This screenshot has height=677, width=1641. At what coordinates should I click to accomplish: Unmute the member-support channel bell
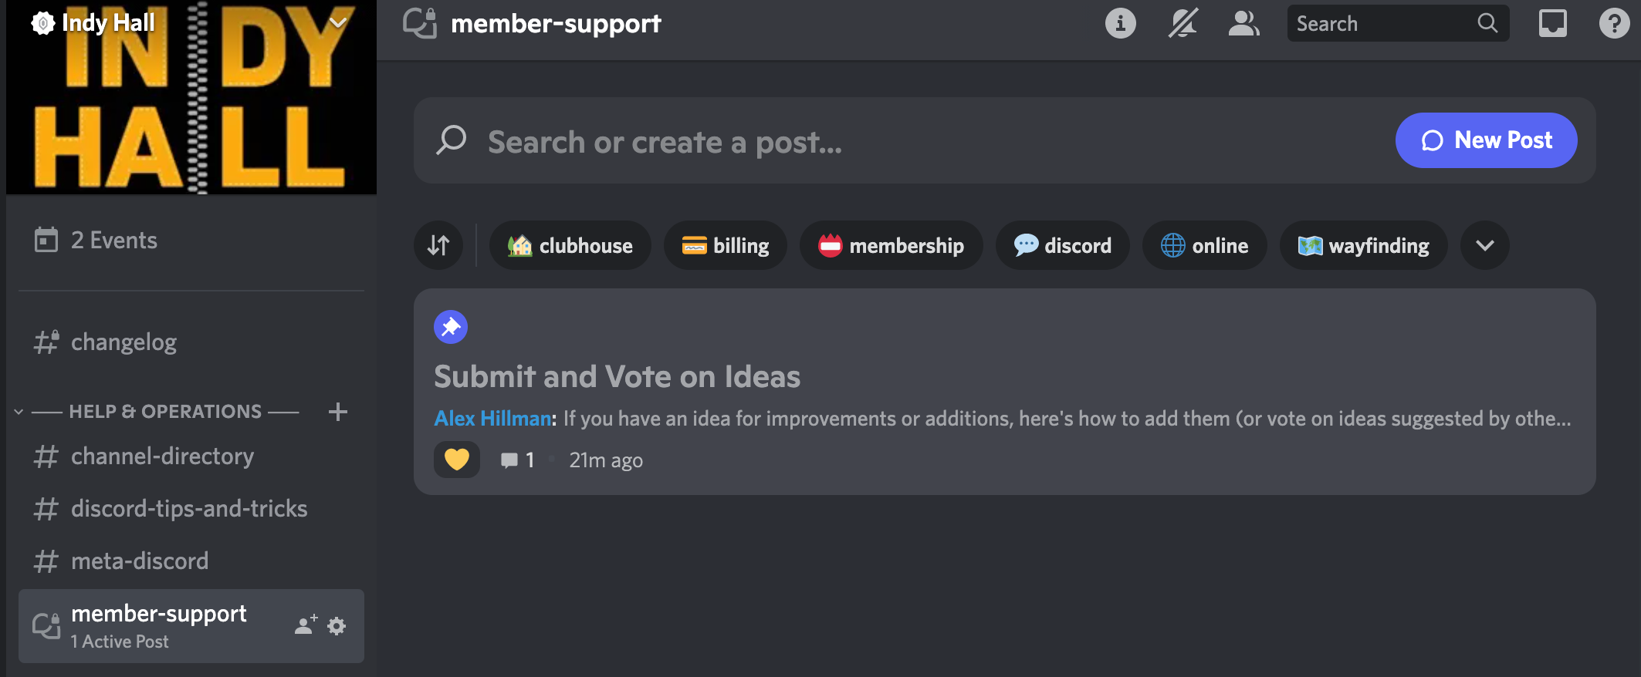coord(1182,23)
